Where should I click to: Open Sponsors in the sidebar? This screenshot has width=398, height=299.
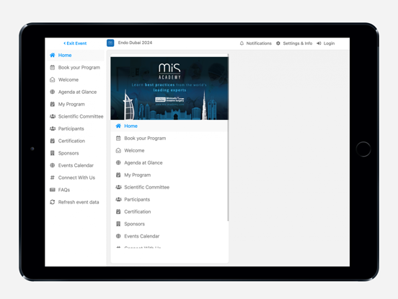point(68,153)
